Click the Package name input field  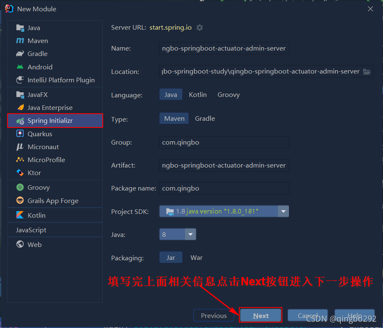click(x=224, y=188)
